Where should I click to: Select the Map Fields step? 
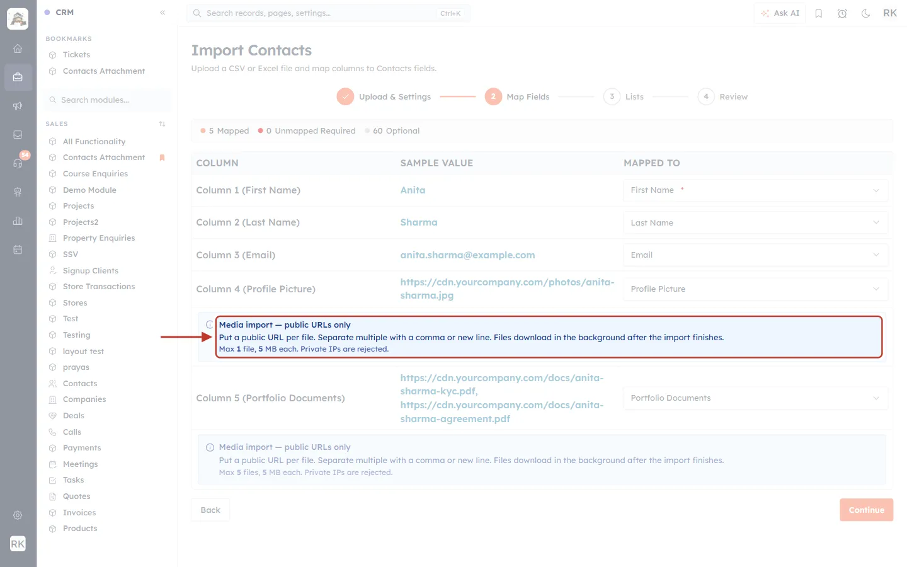pos(517,96)
